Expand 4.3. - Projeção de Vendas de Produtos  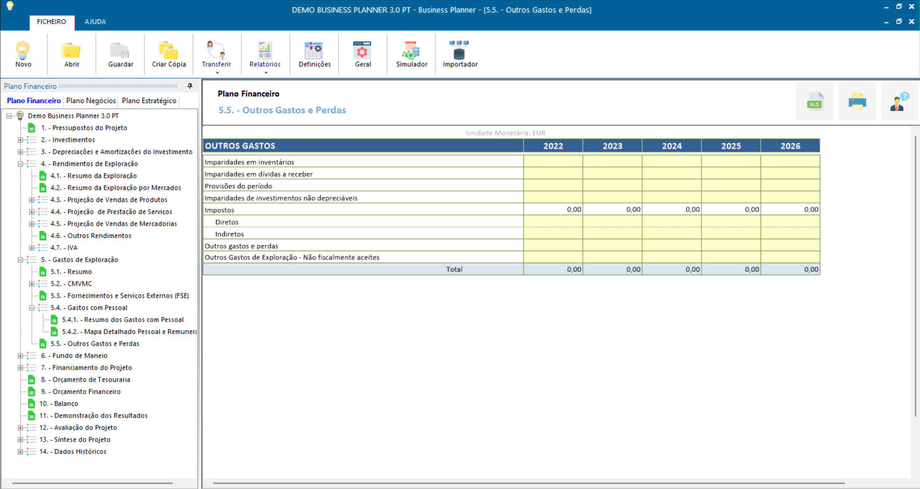point(32,200)
